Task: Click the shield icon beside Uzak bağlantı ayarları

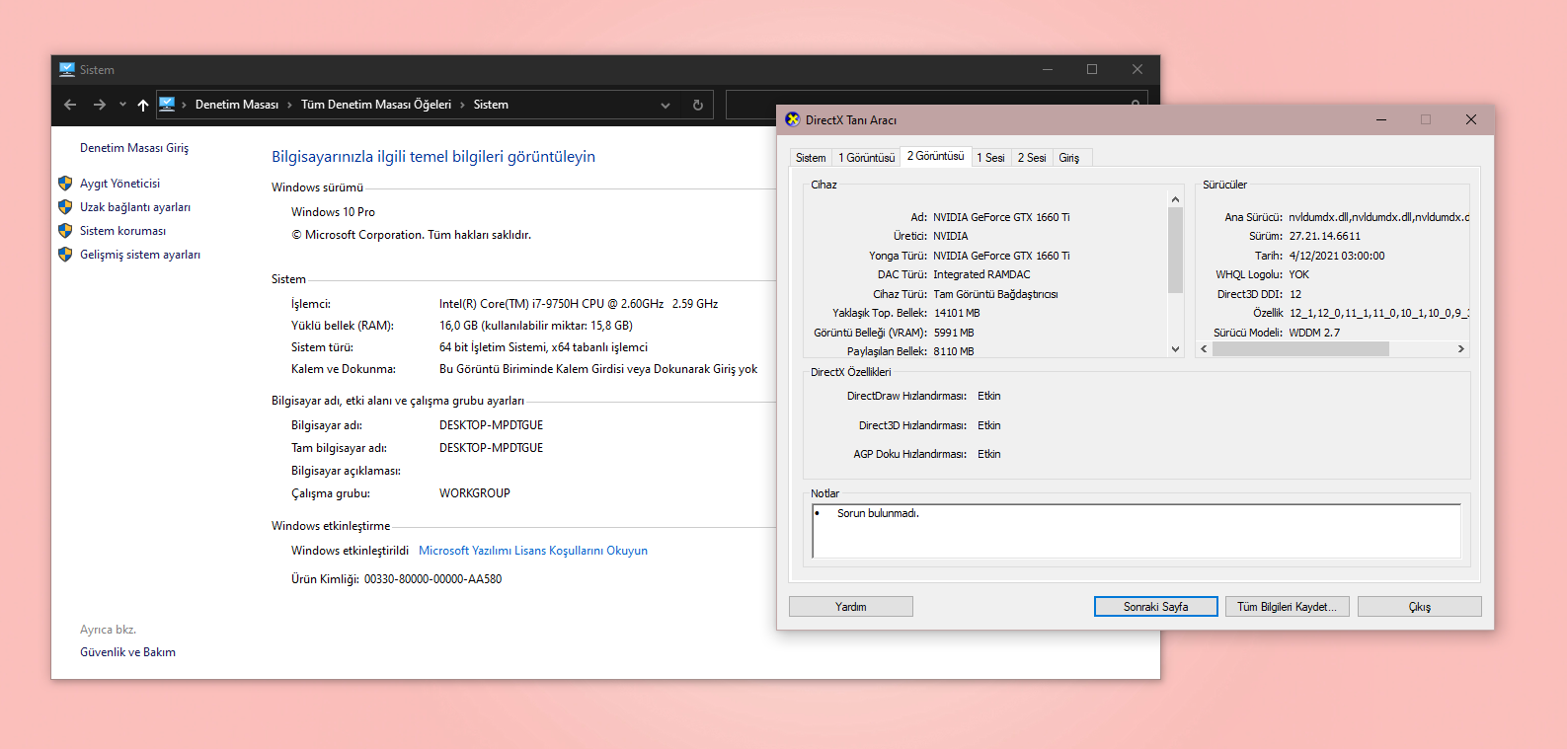Action: (65, 207)
